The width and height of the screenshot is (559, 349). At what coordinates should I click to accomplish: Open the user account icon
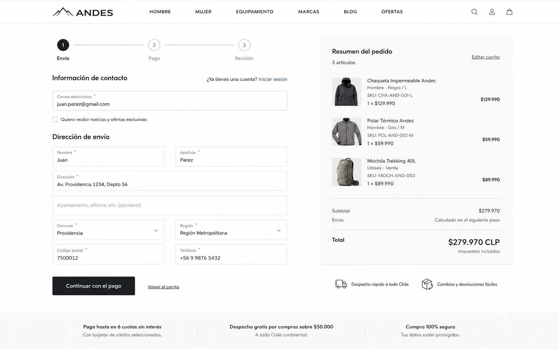492,12
